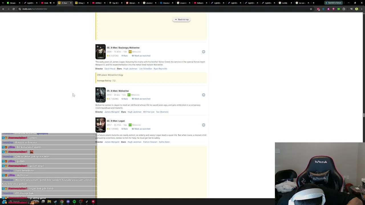Image resolution: width=365 pixels, height=205 pixels.
Task: Close the 35 Best IMDb tab
Action: [x=71, y=3]
